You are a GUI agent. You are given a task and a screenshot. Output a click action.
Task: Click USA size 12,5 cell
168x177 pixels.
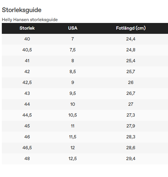click(73, 159)
